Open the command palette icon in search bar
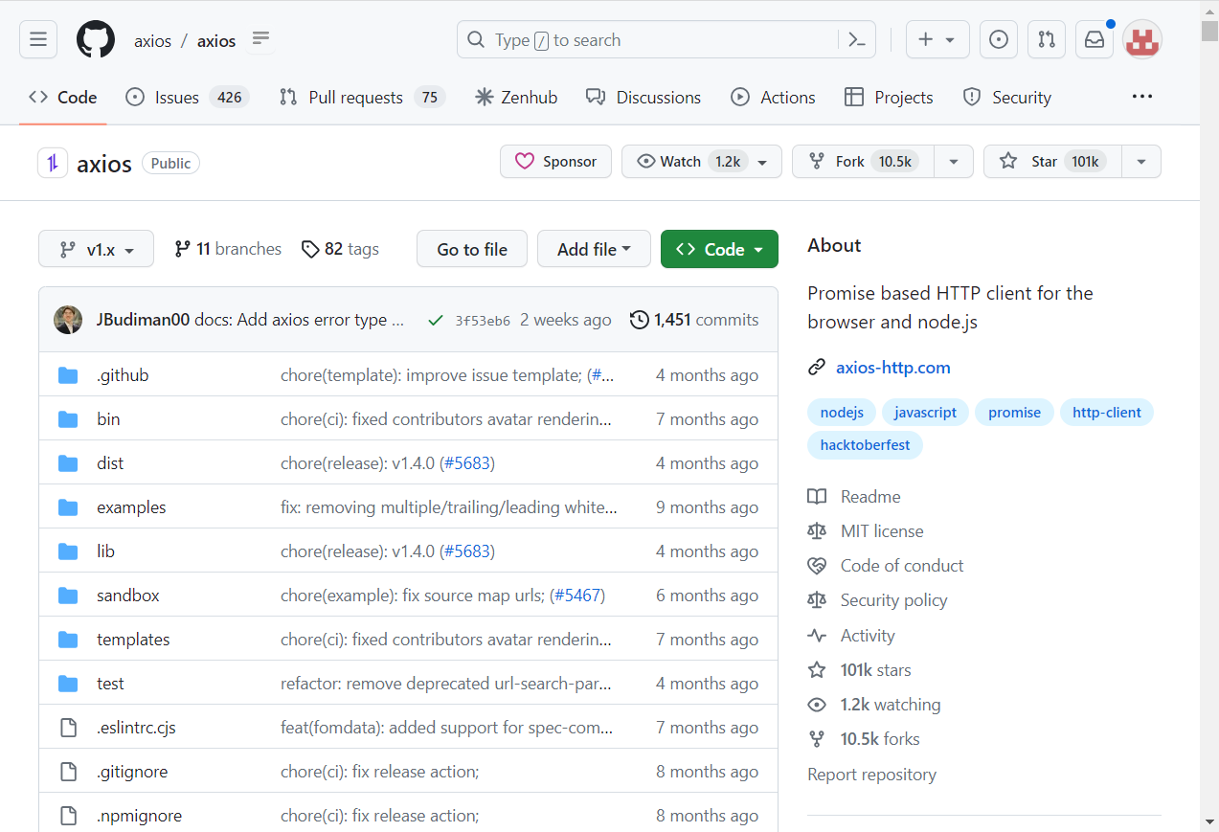Screen dimensions: 1219x832 857,40
